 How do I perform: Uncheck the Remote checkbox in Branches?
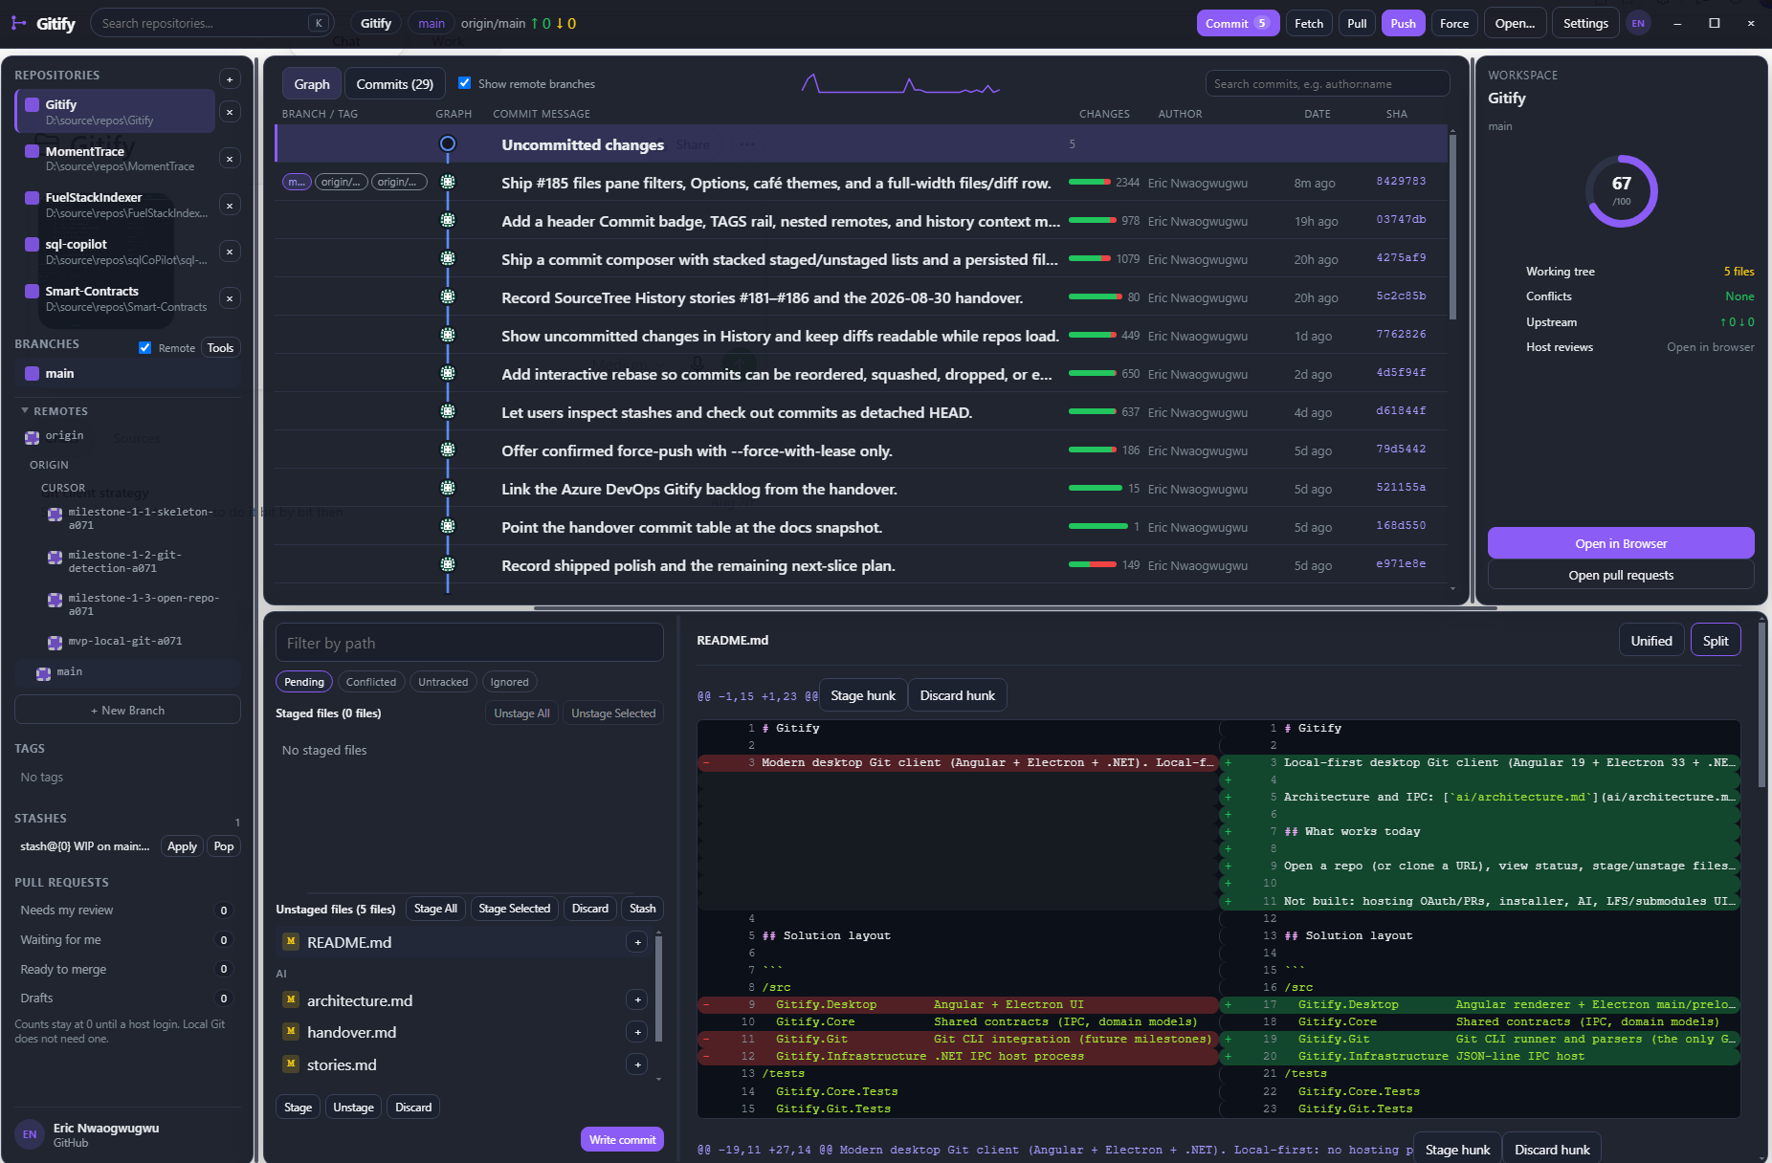point(145,348)
